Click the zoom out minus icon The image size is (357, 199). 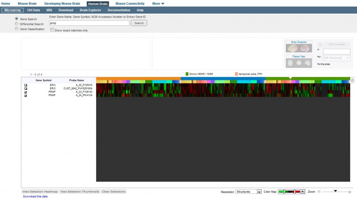pos(319,192)
